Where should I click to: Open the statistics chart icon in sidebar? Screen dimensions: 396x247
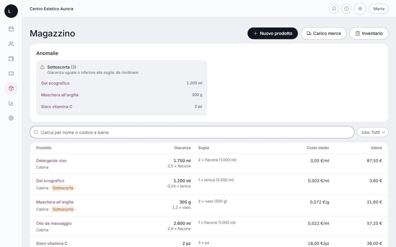click(11, 103)
